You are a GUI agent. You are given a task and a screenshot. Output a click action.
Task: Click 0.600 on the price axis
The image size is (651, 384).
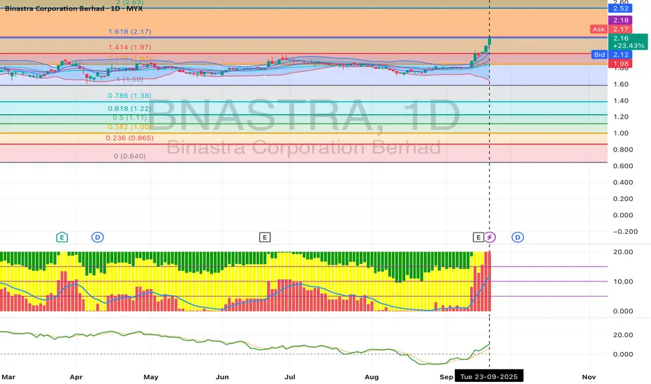[x=623, y=166]
